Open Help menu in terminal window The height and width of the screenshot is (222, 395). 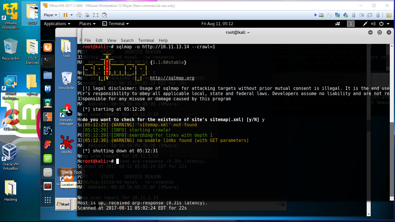[163, 40]
